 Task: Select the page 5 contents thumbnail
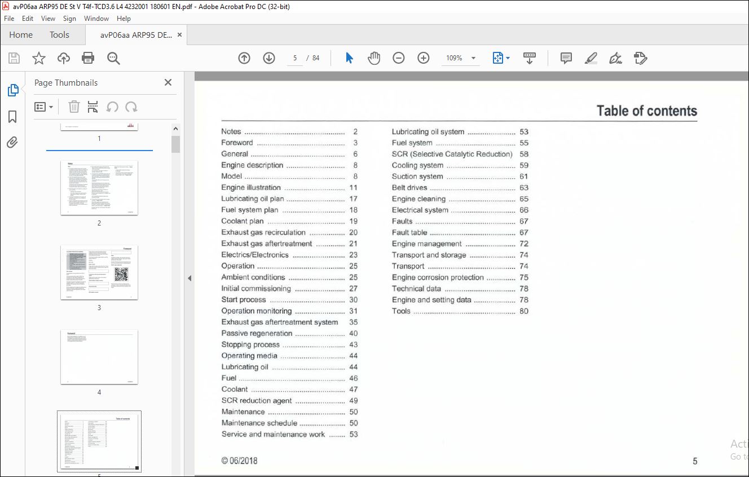click(99, 441)
